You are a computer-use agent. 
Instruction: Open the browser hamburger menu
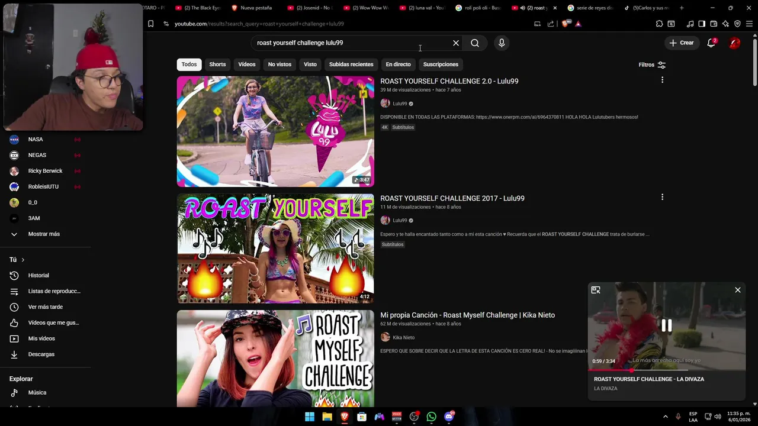point(749,24)
